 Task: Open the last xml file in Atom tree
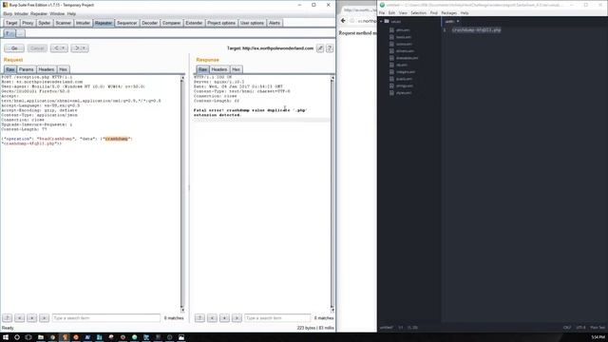[404, 93]
